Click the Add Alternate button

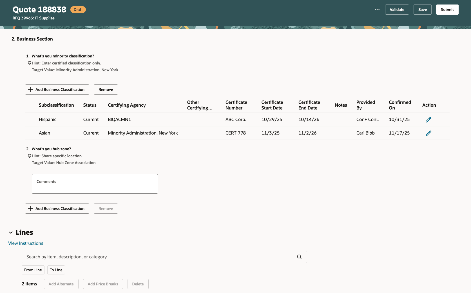tap(61, 284)
